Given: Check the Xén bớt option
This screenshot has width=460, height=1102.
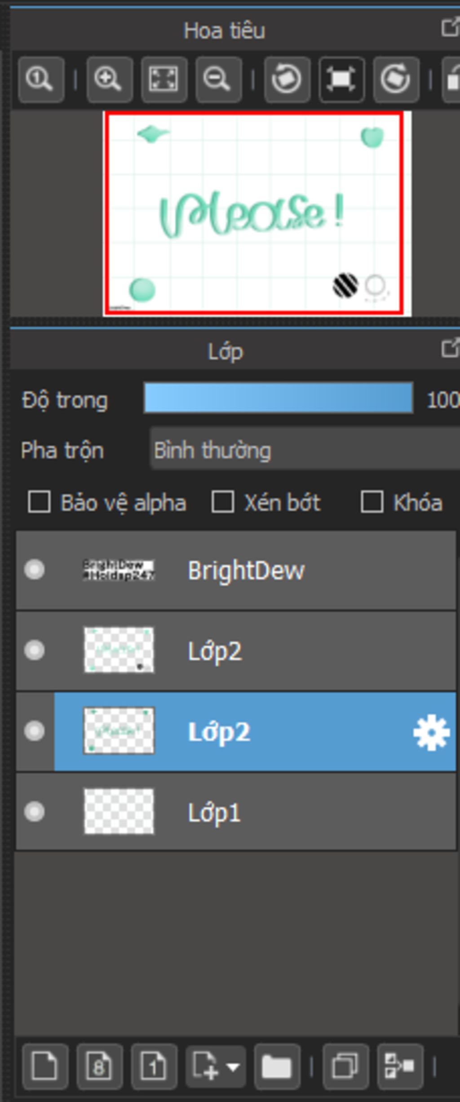Looking at the screenshot, I should [x=223, y=502].
